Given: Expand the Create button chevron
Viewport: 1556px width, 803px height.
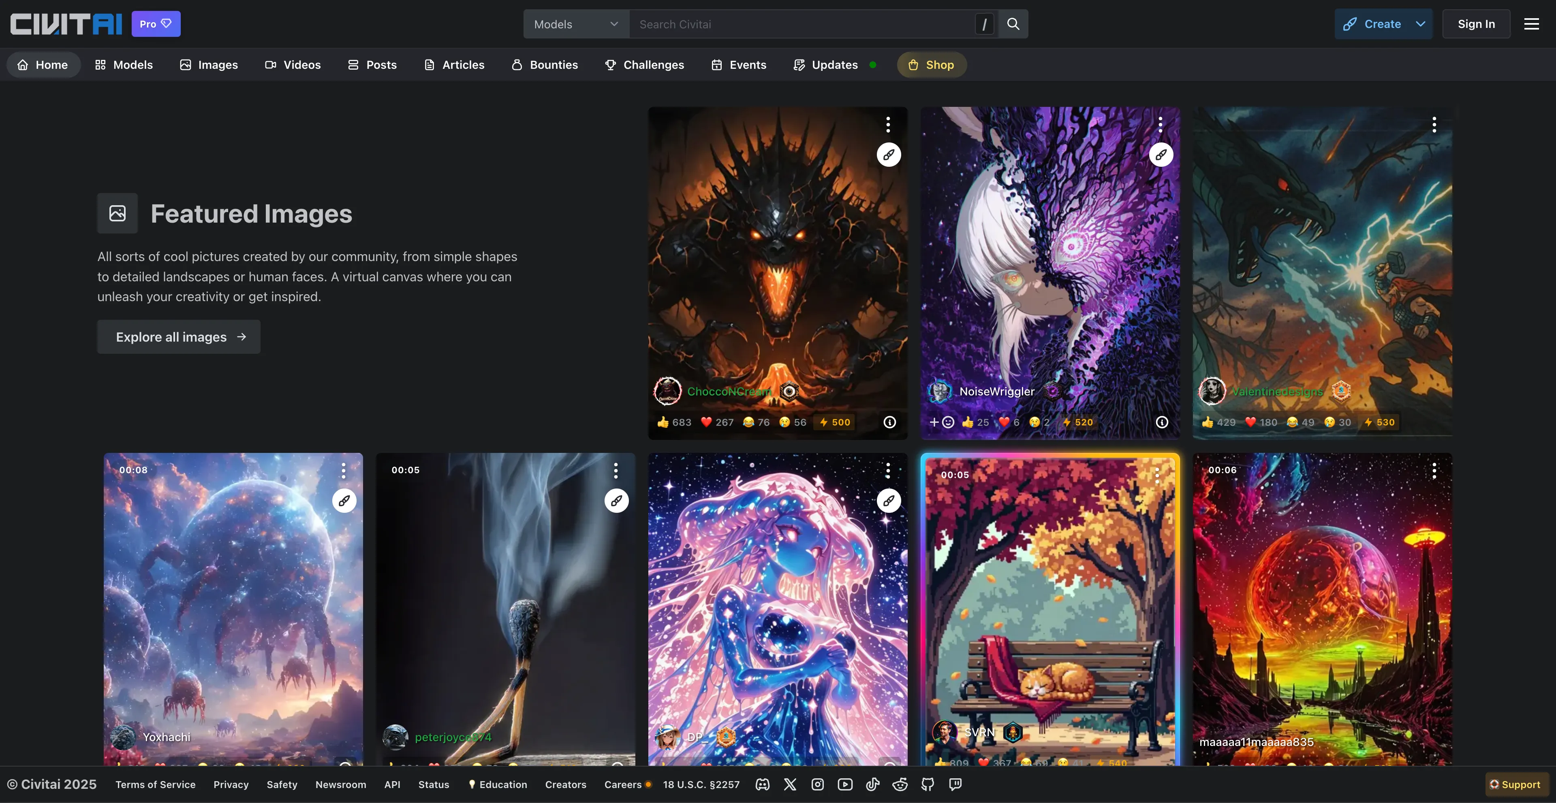Looking at the screenshot, I should point(1421,24).
